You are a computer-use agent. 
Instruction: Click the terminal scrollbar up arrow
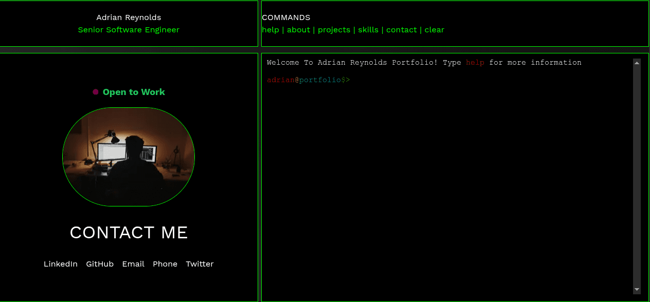(x=637, y=62)
